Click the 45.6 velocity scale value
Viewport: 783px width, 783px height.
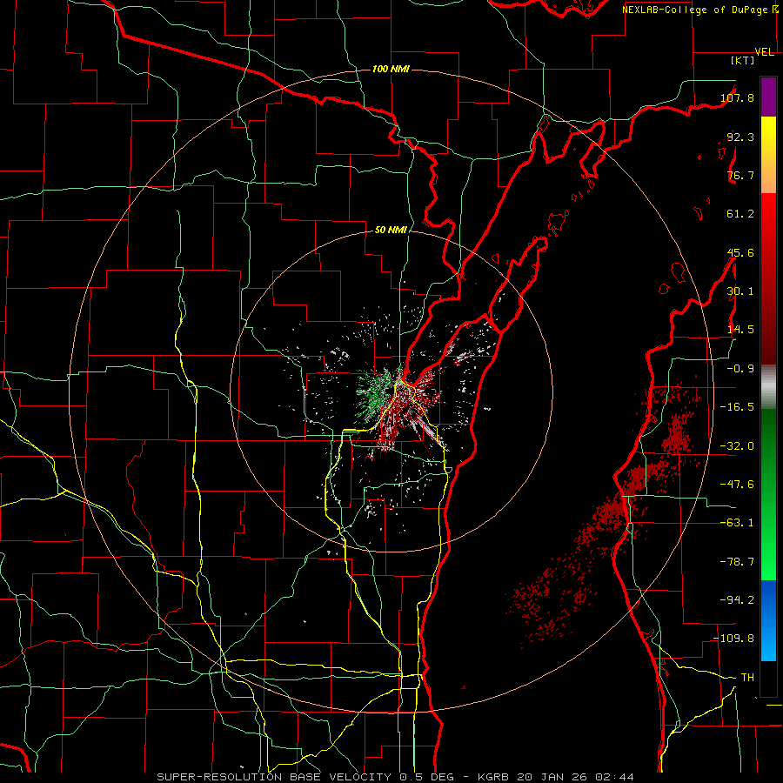740,252
